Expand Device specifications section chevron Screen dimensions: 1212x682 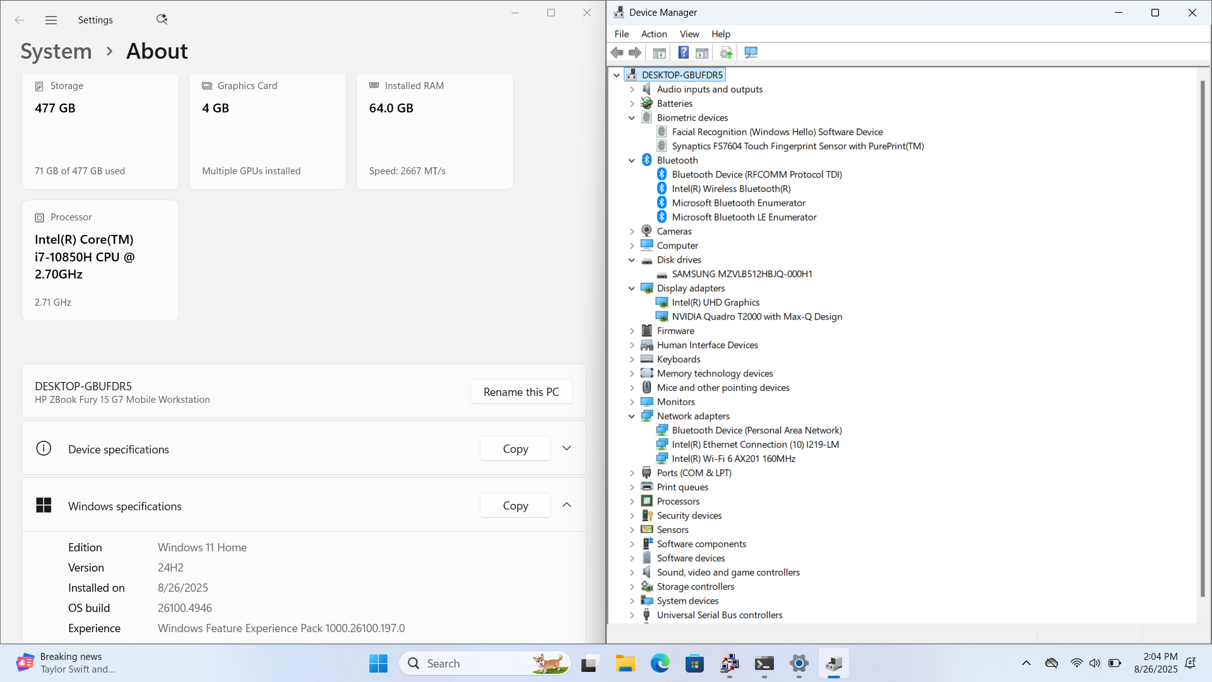[x=567, y=448]
